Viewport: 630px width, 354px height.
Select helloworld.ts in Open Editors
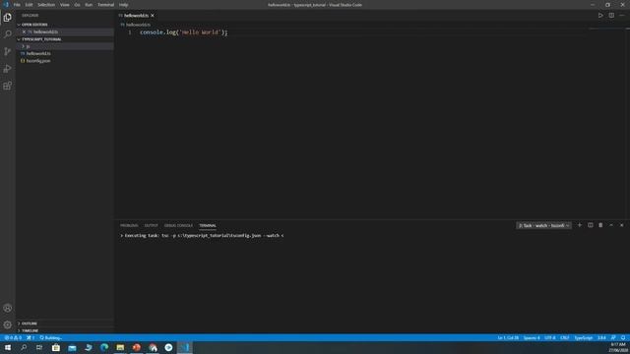pyautogui.click(x=45, y=31)
